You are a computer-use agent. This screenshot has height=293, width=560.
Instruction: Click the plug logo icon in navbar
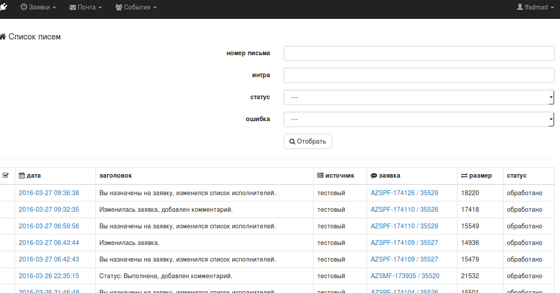pos(4,7)
